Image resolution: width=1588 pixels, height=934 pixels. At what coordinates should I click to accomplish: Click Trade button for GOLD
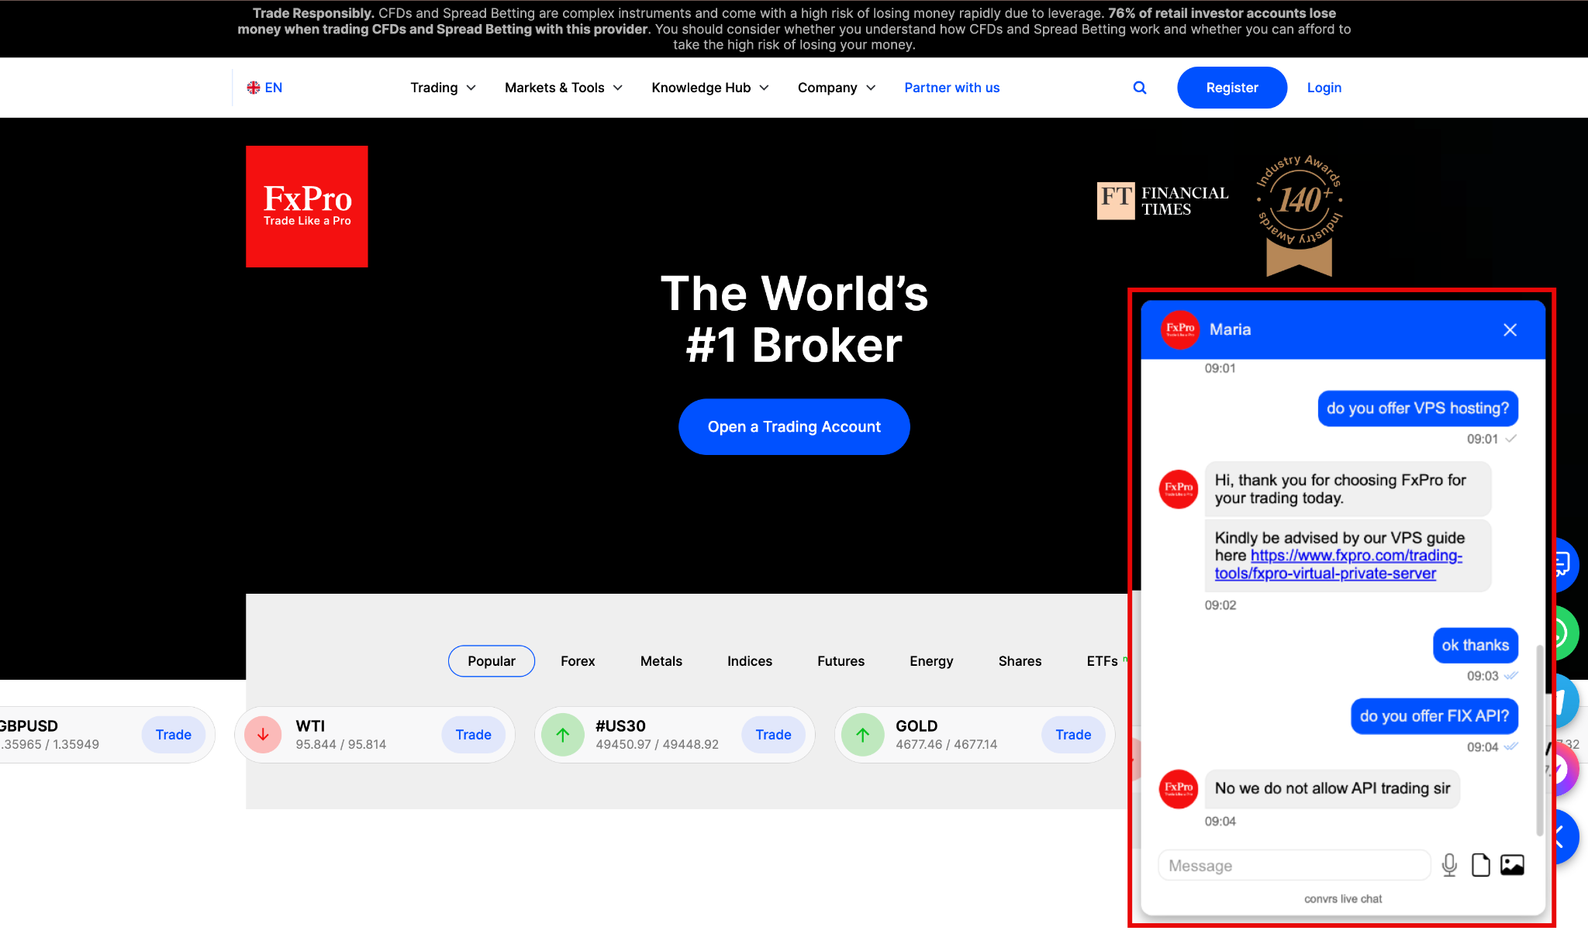tap(1073, 735)
